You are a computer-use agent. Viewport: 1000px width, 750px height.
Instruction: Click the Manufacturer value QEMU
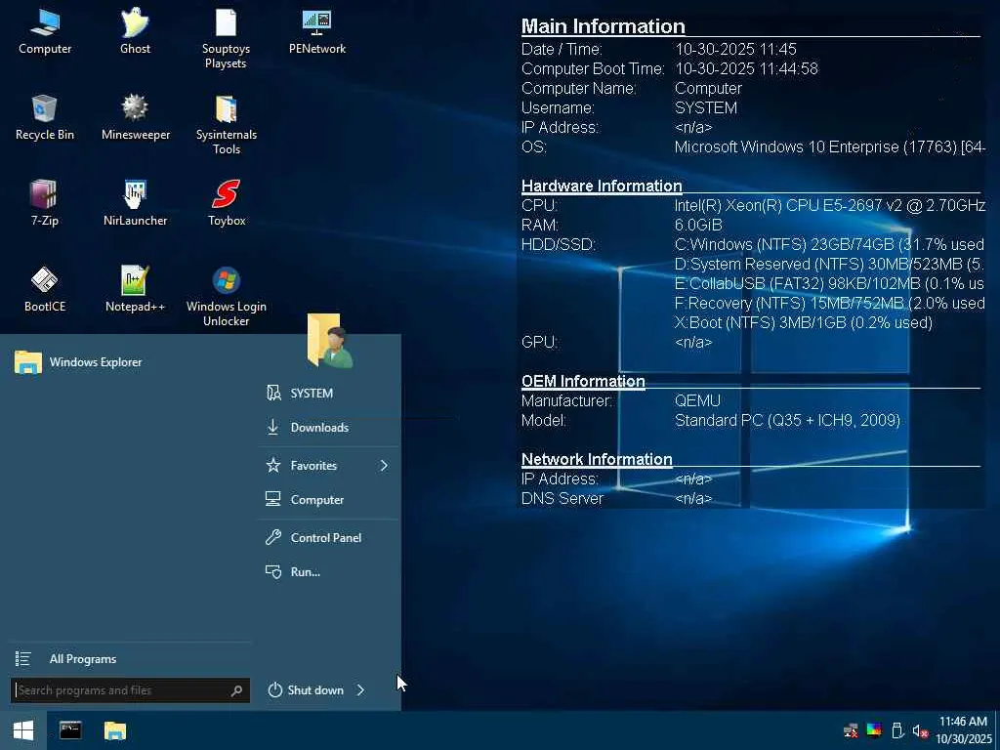[697, 400]
